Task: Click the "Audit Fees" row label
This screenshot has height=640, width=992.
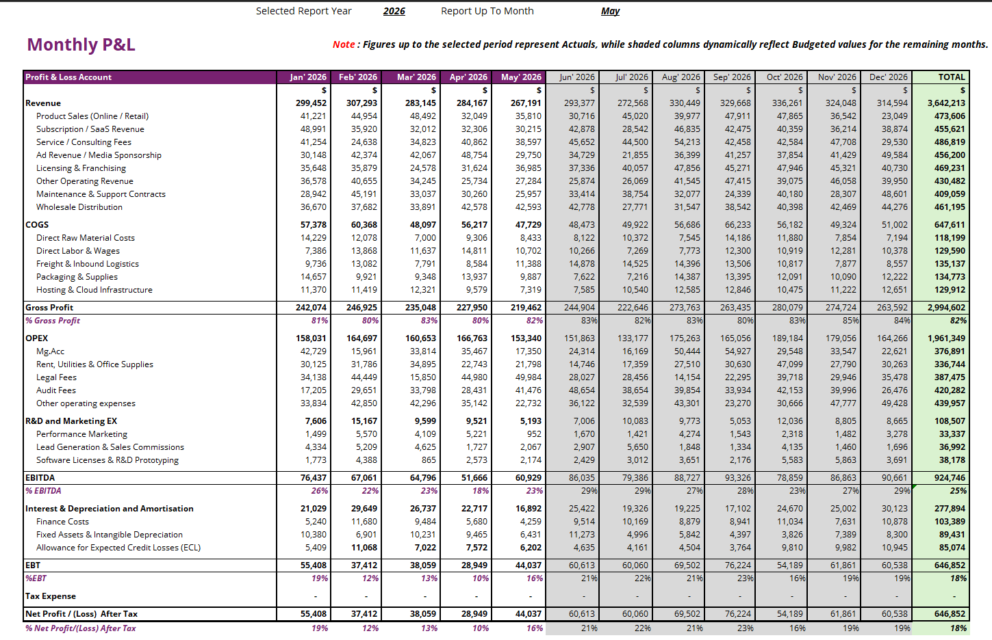Action: coord(56,390)
